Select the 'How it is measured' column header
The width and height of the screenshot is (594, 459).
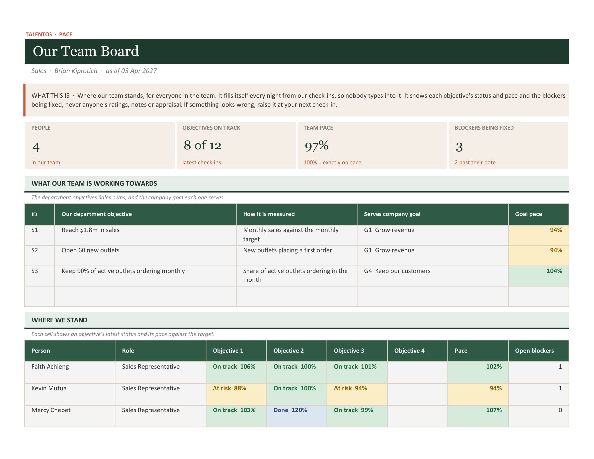click(x=297, y=214)
